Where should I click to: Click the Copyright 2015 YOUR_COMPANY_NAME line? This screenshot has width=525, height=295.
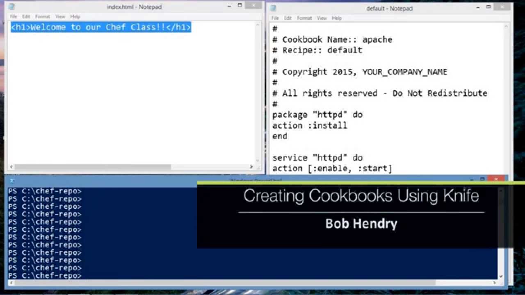click(x=360, y=72)
